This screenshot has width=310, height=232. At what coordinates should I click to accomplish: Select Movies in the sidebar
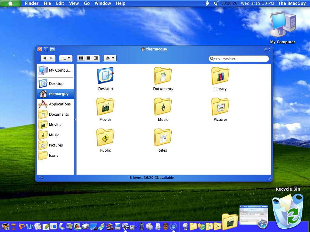click(55, 124)
